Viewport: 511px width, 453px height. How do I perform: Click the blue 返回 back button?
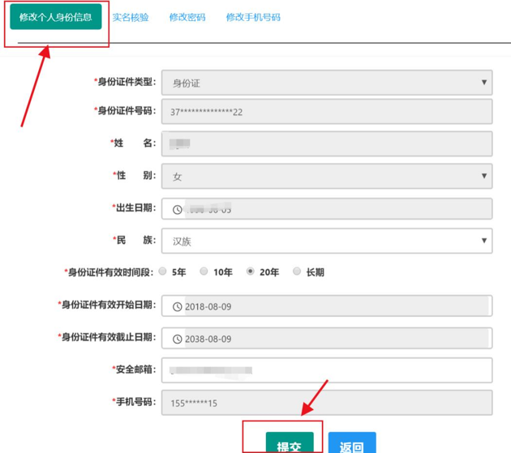(352, 444)
